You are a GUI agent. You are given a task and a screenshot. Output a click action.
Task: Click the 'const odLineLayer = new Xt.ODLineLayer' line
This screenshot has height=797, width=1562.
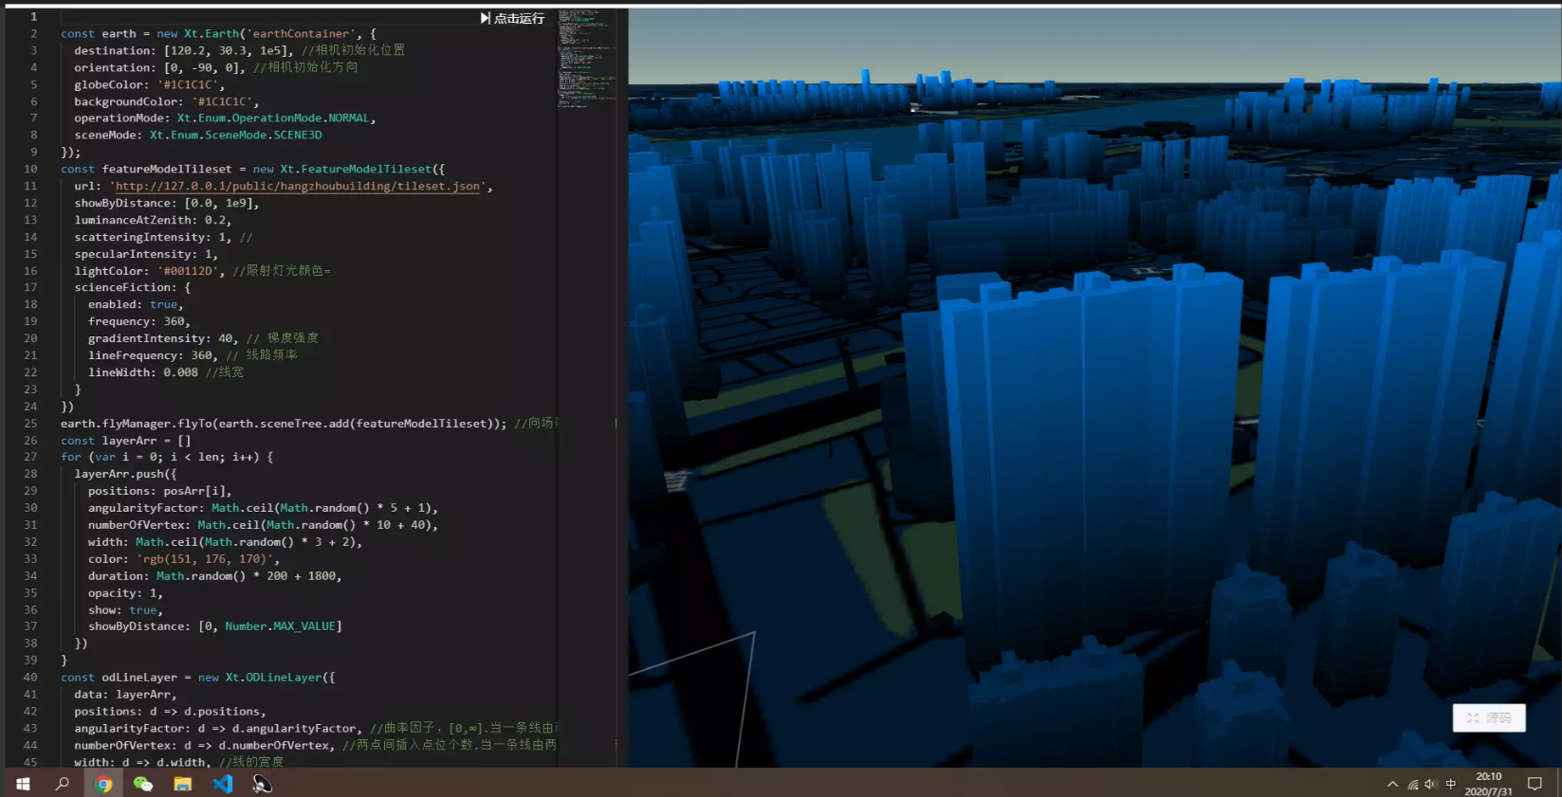pos(198,678)
